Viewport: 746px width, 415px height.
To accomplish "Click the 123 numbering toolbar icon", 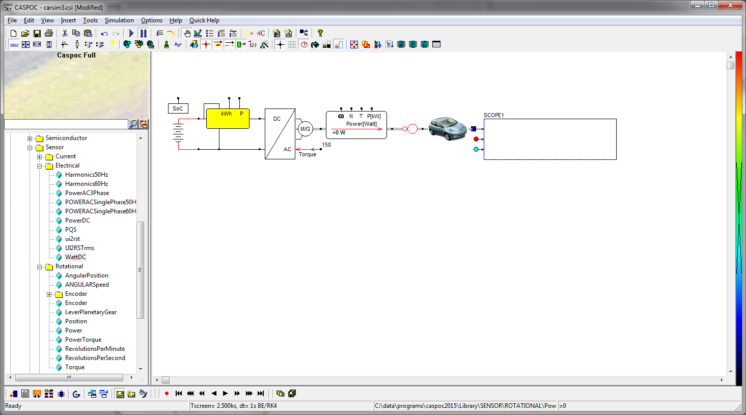I will point(253,45).
